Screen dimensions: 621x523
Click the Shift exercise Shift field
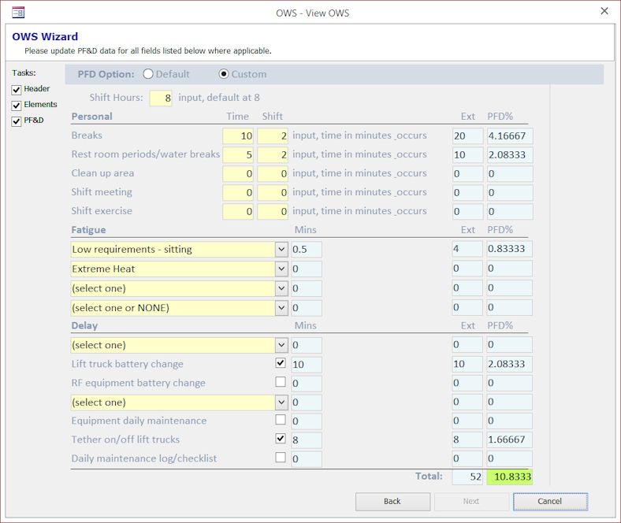click(273, 212)
